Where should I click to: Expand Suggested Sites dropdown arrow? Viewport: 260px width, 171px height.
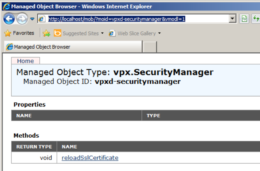click(102, 33)
